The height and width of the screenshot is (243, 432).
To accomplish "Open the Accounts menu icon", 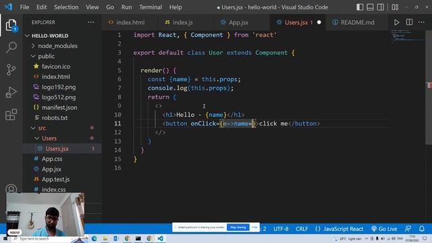I will 11,189.
